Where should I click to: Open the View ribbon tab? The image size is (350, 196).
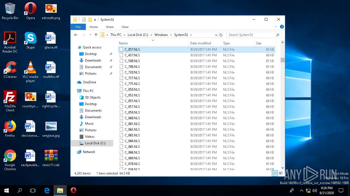click(125, 27)
